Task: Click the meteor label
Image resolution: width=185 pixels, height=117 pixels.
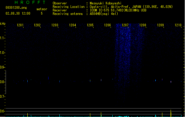Action: pos(42,9)
